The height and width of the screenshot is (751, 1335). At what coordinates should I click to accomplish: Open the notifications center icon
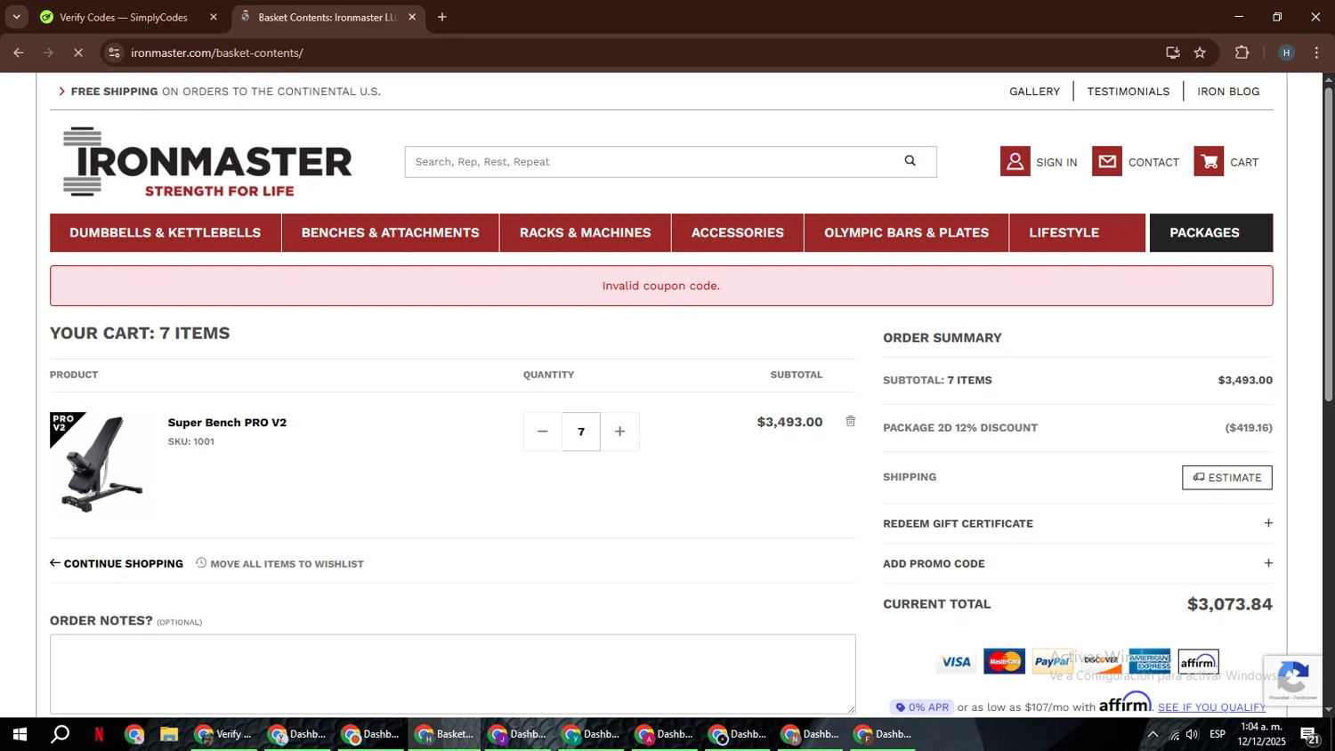point(1309,735)
